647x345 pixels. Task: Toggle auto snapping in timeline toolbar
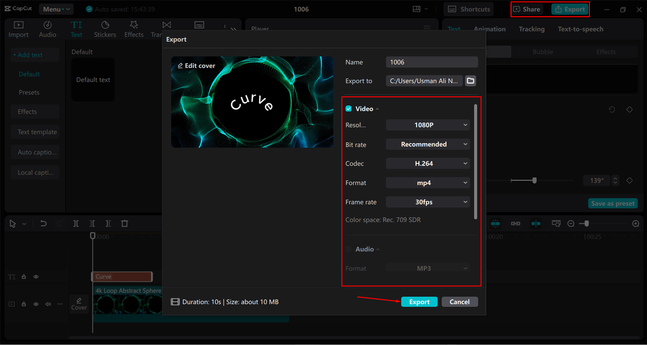click(495, 224)
